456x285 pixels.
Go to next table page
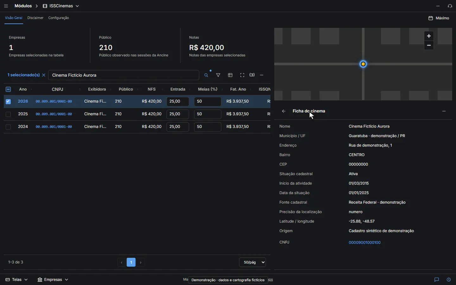[141, 263]
